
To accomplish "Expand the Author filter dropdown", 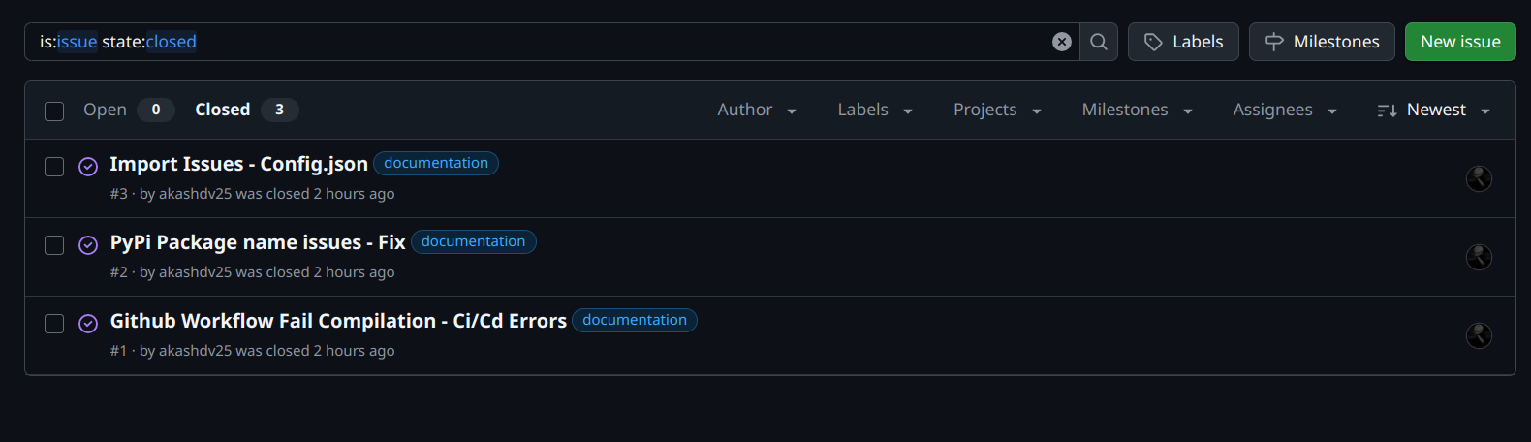I will (757, 110).
